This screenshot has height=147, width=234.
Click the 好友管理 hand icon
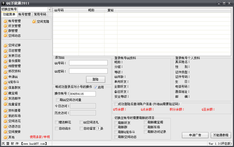(x=6, y=26)
